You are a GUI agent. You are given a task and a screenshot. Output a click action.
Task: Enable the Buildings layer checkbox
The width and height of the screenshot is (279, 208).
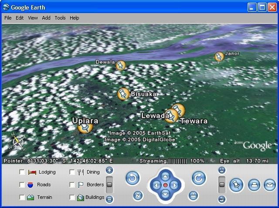tap(72, 198)
